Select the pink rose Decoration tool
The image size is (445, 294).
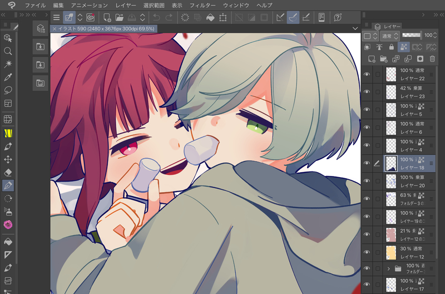coord(8,225)
